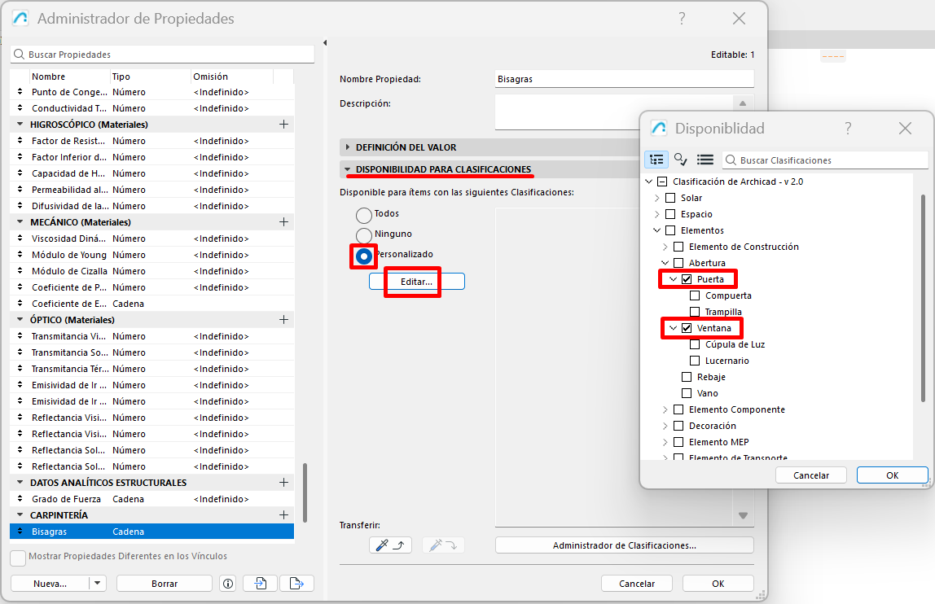Click the help icon in Disponibilidad dialog
935x604 pixels.
point(848,129)
